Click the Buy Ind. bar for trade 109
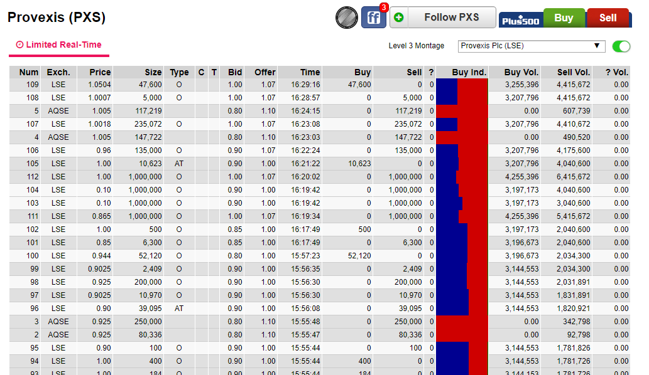649x375 pixels. (462, 85)
